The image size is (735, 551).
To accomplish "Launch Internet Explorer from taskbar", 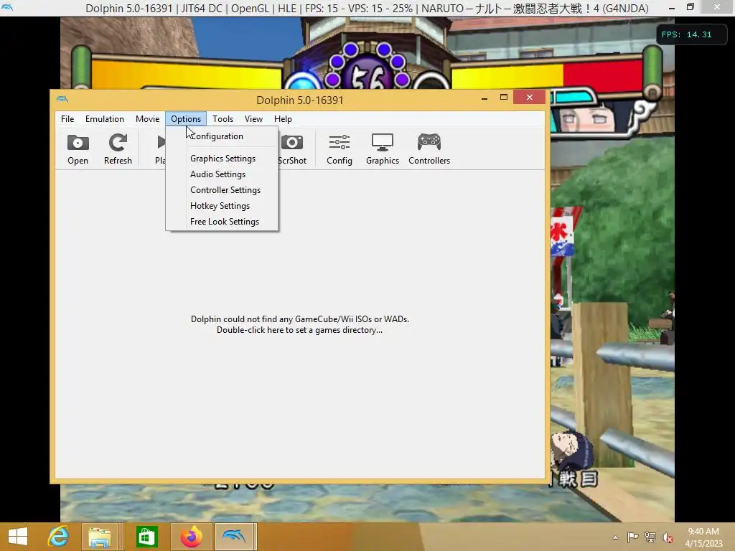I will click(x=58, y=537).
